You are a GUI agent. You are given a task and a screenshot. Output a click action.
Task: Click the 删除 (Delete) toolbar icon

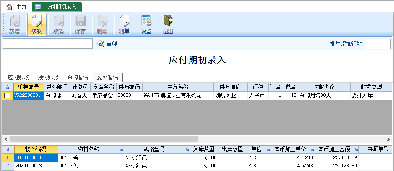point(102,25)
